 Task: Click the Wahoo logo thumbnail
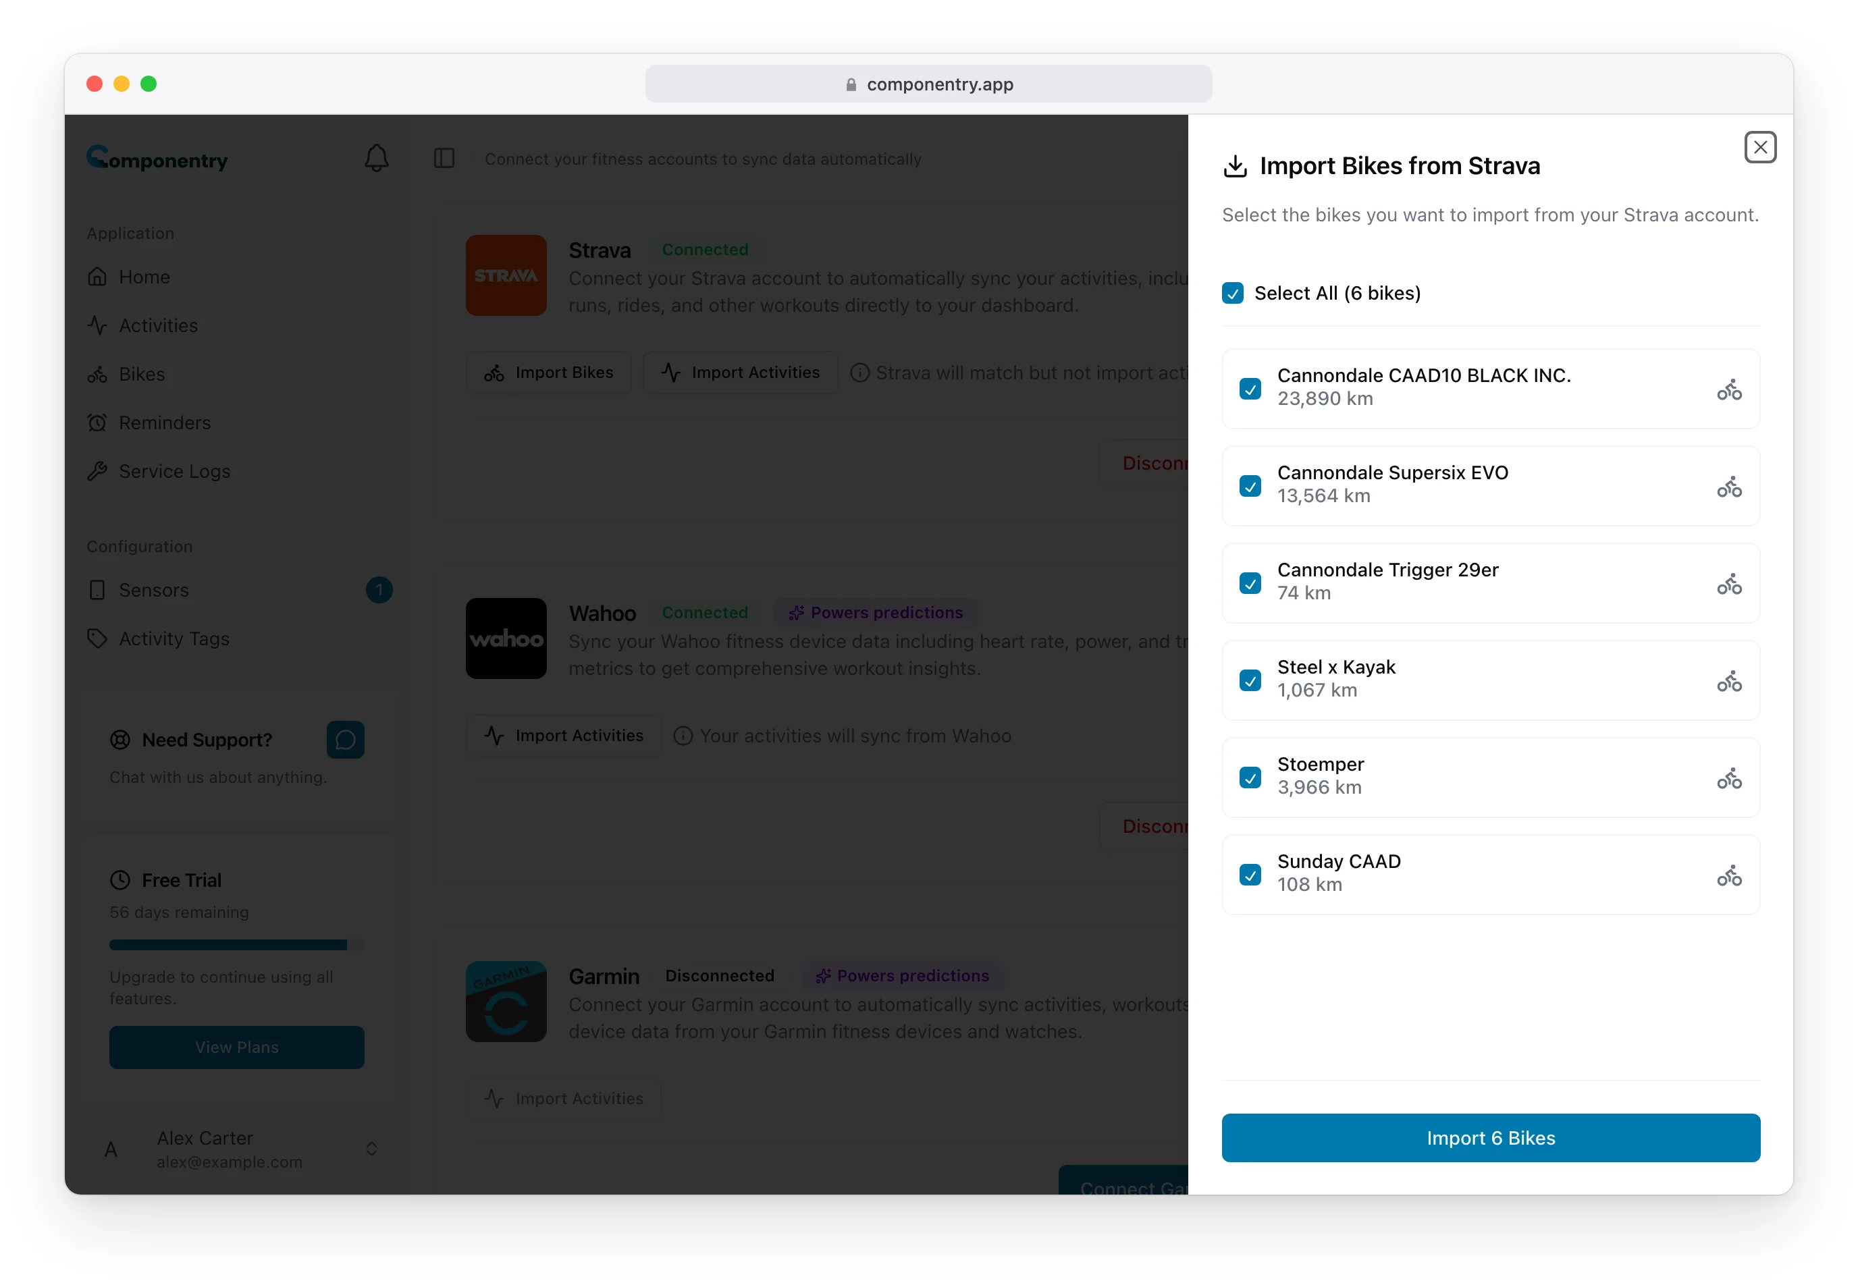506,638
